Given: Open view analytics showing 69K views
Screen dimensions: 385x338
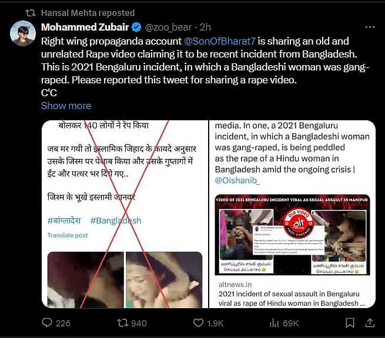Looking at the screenshot, I should tap(273, 322).
